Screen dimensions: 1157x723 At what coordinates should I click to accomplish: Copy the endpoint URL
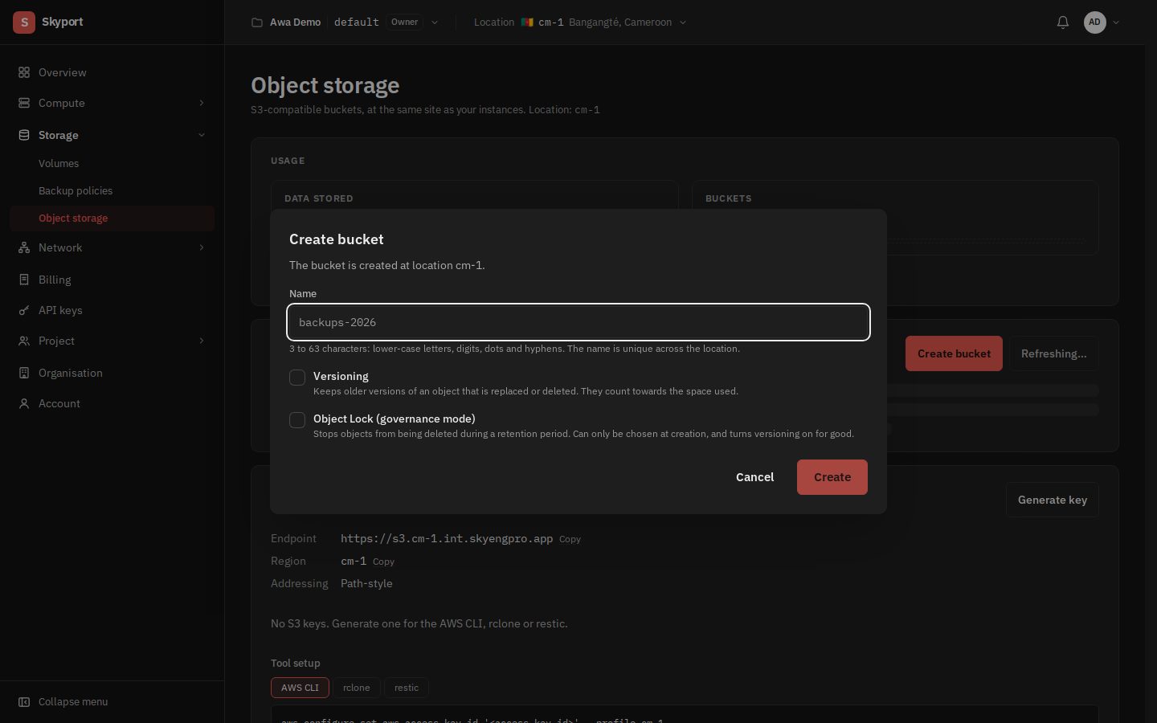click(570, 539)
